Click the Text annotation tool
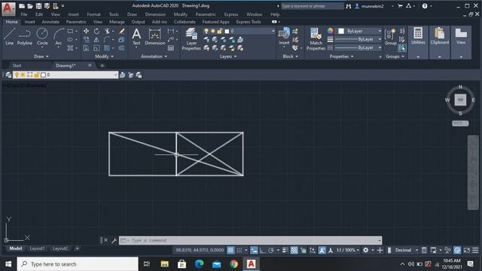The image size is (482, 271). 136,37
